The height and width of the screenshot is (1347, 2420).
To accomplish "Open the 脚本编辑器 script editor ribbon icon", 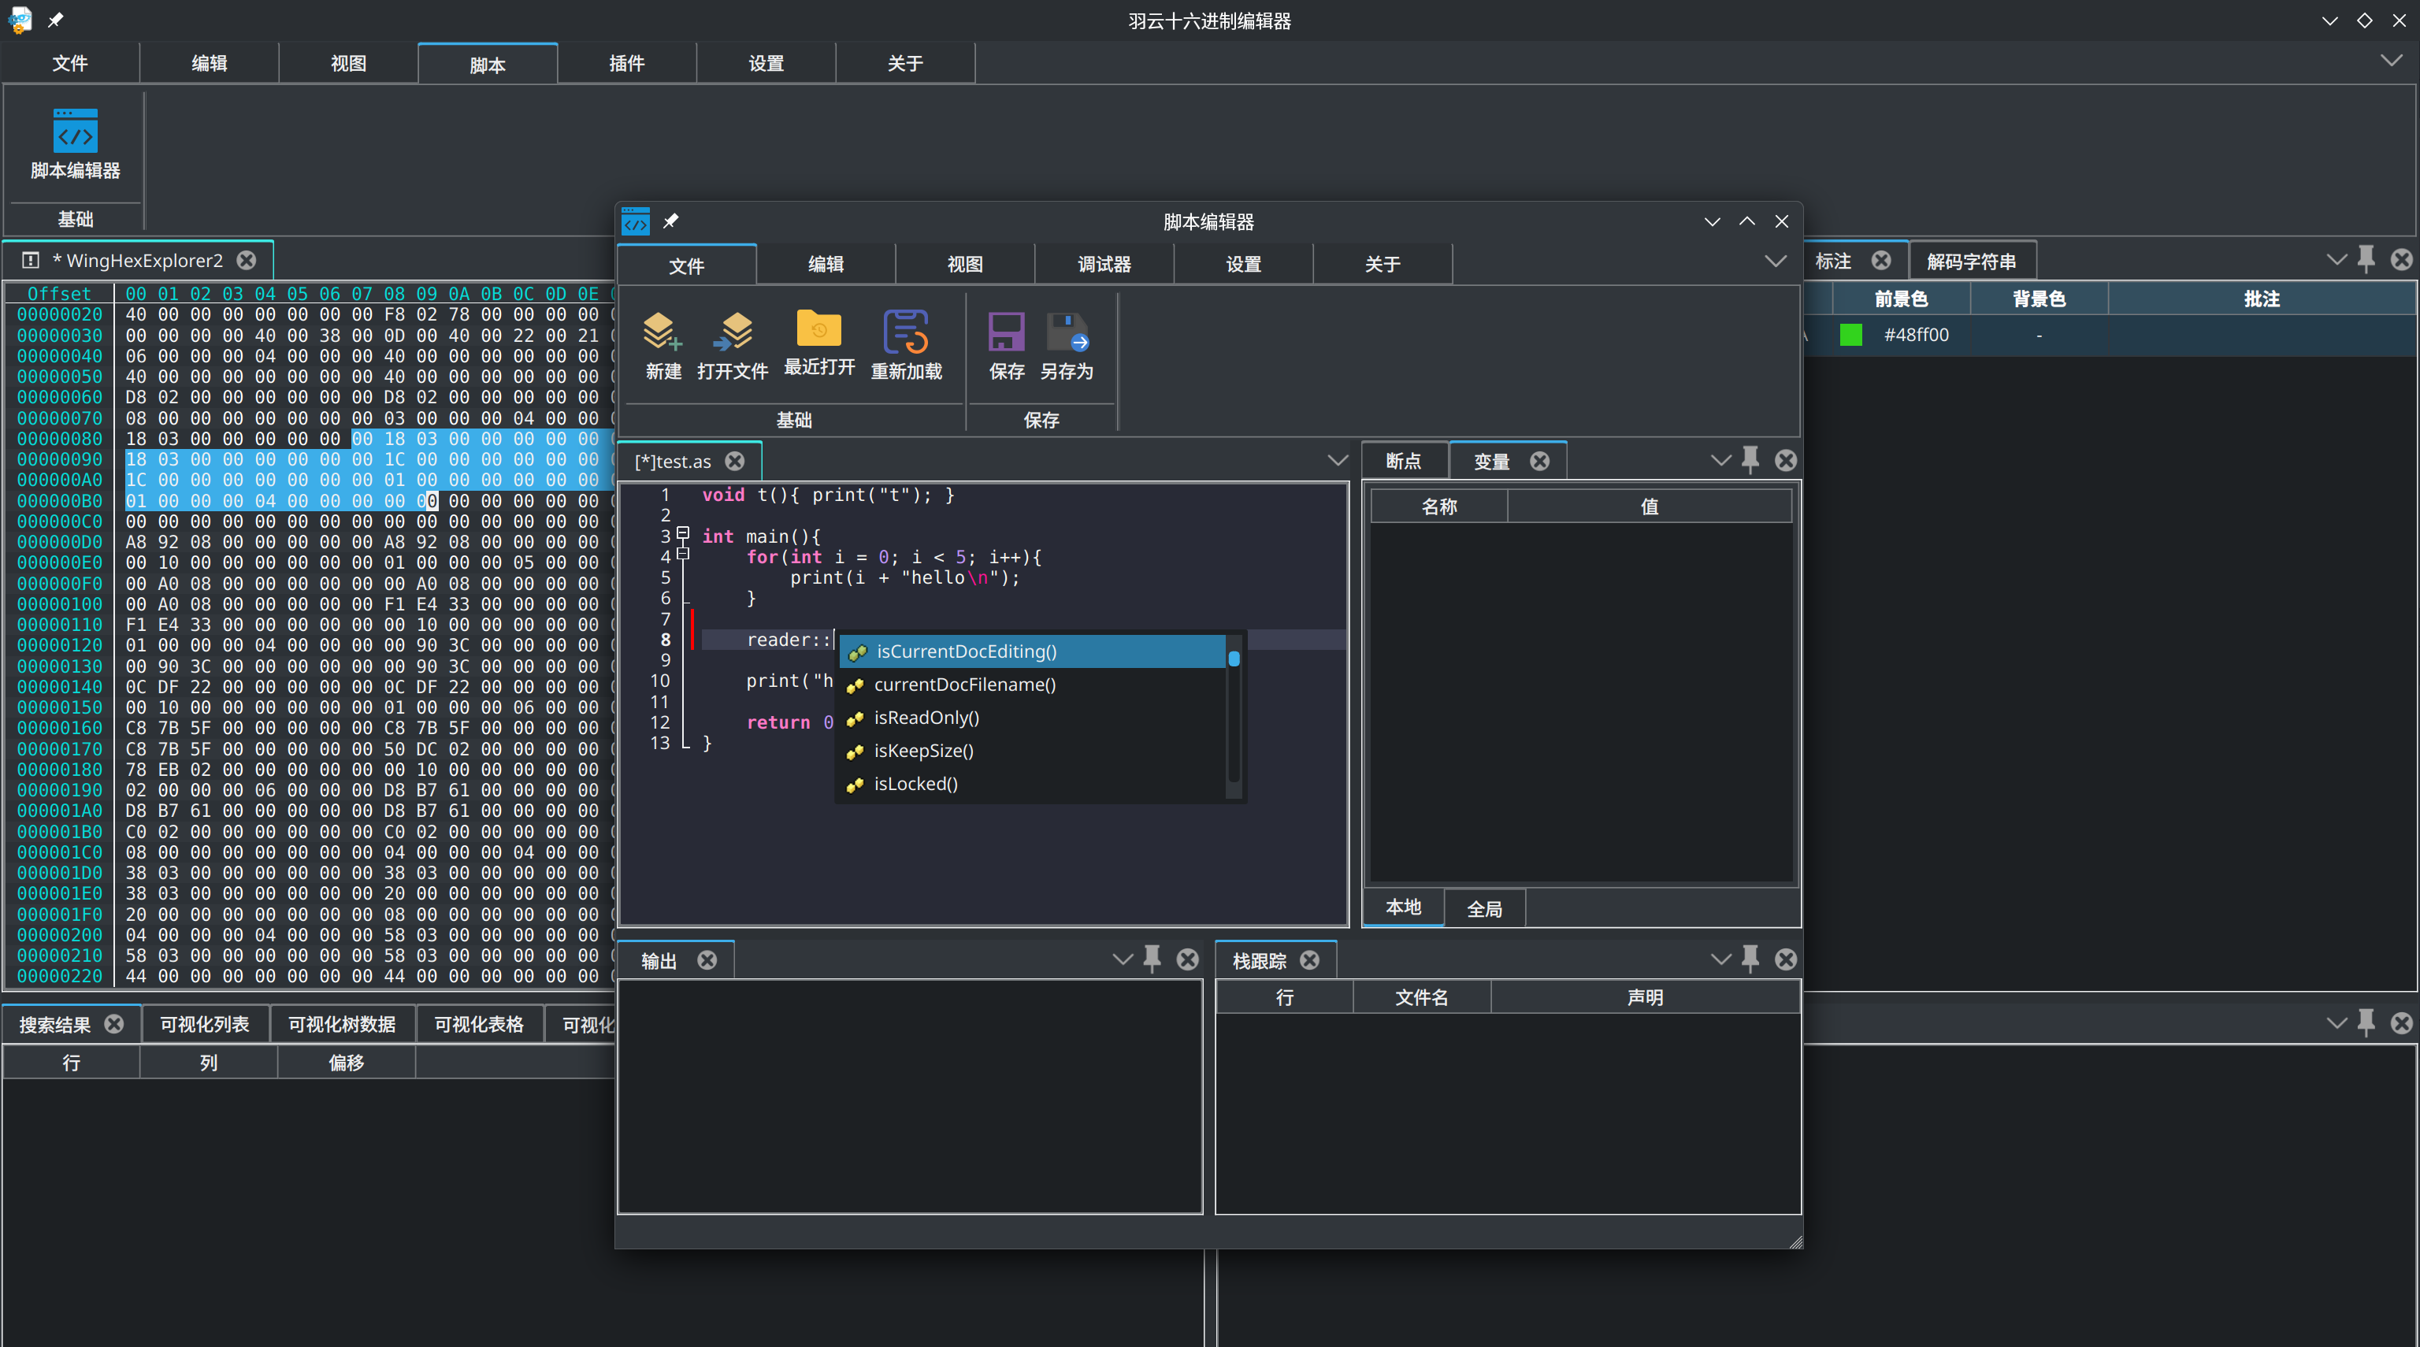I will (x=75, y=143).
